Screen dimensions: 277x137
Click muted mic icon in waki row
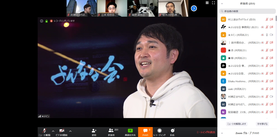[x=267, y=89]
